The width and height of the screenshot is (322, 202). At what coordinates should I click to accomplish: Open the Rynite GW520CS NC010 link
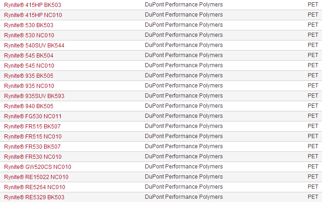[x=38, y=167]
